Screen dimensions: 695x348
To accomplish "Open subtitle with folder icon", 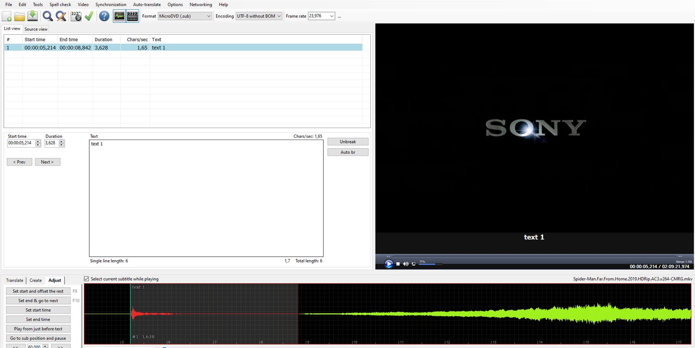I will 20,16.
